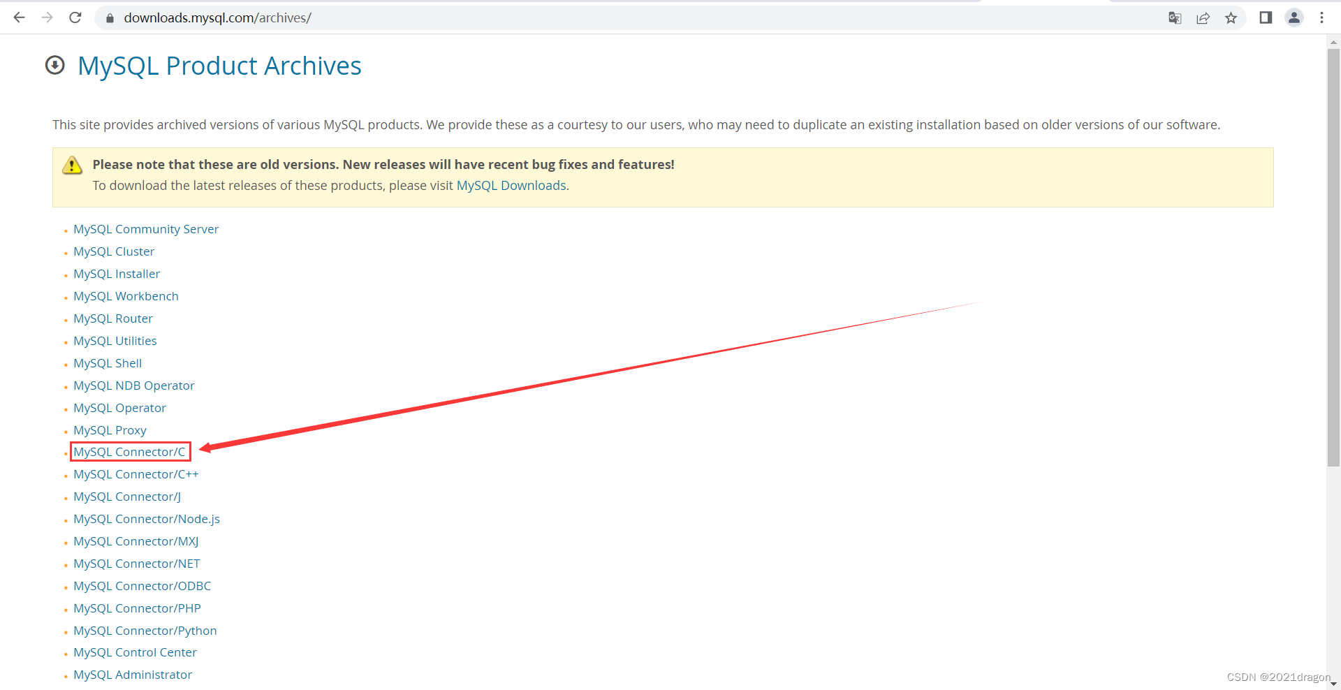This screenshot has height=690, width=1341.
Task: Click the vertical scrollbar thumb
Action: (x=1333, y=257)
